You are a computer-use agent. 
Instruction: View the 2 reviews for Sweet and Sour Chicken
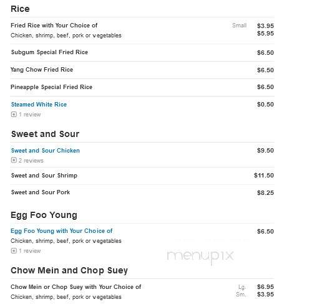[31, 161]
